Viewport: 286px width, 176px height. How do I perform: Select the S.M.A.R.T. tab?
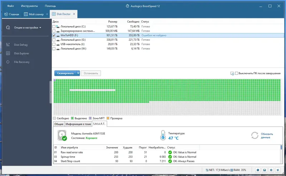99,124
